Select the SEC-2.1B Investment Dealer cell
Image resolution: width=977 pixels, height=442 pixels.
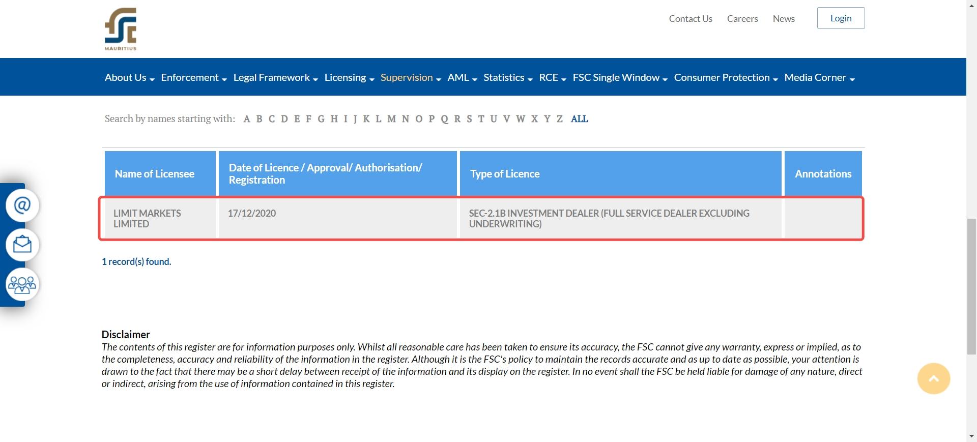point(621,219)
